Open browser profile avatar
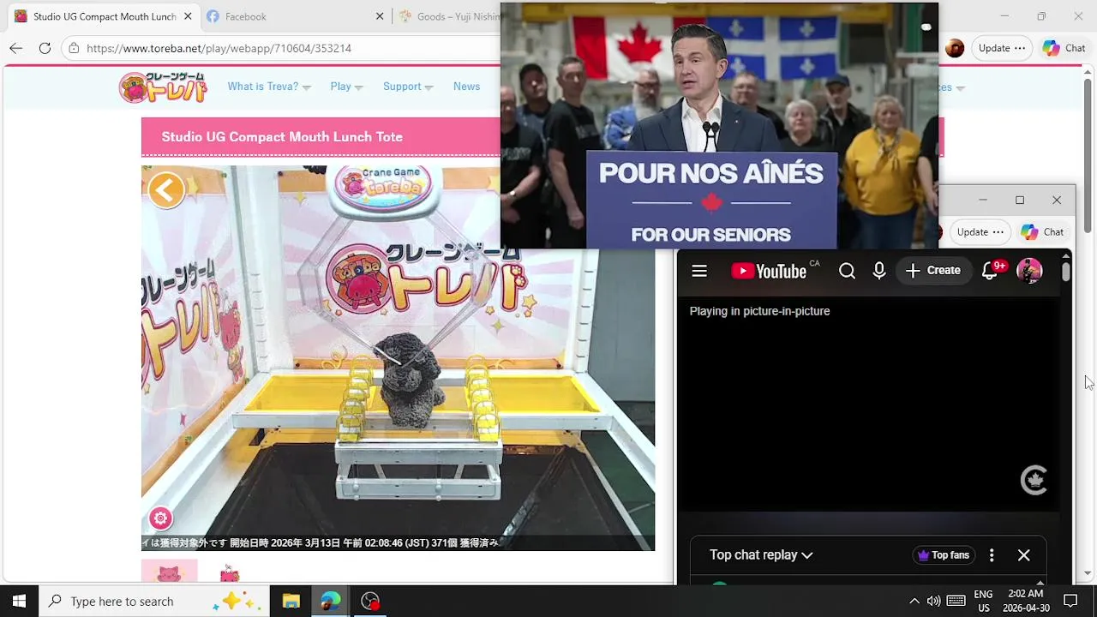Viewport: 1097px width, 617px height. [x=955, y=48]
